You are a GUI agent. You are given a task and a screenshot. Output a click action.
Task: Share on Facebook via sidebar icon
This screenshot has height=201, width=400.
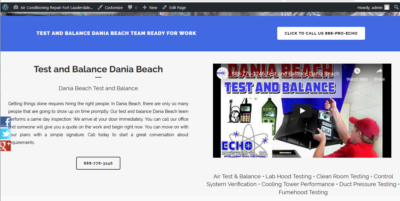[5, 122]
